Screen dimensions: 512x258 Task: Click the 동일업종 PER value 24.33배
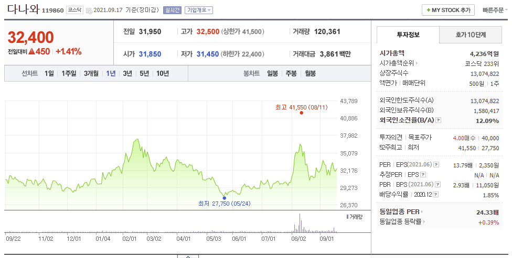(487, 212)
